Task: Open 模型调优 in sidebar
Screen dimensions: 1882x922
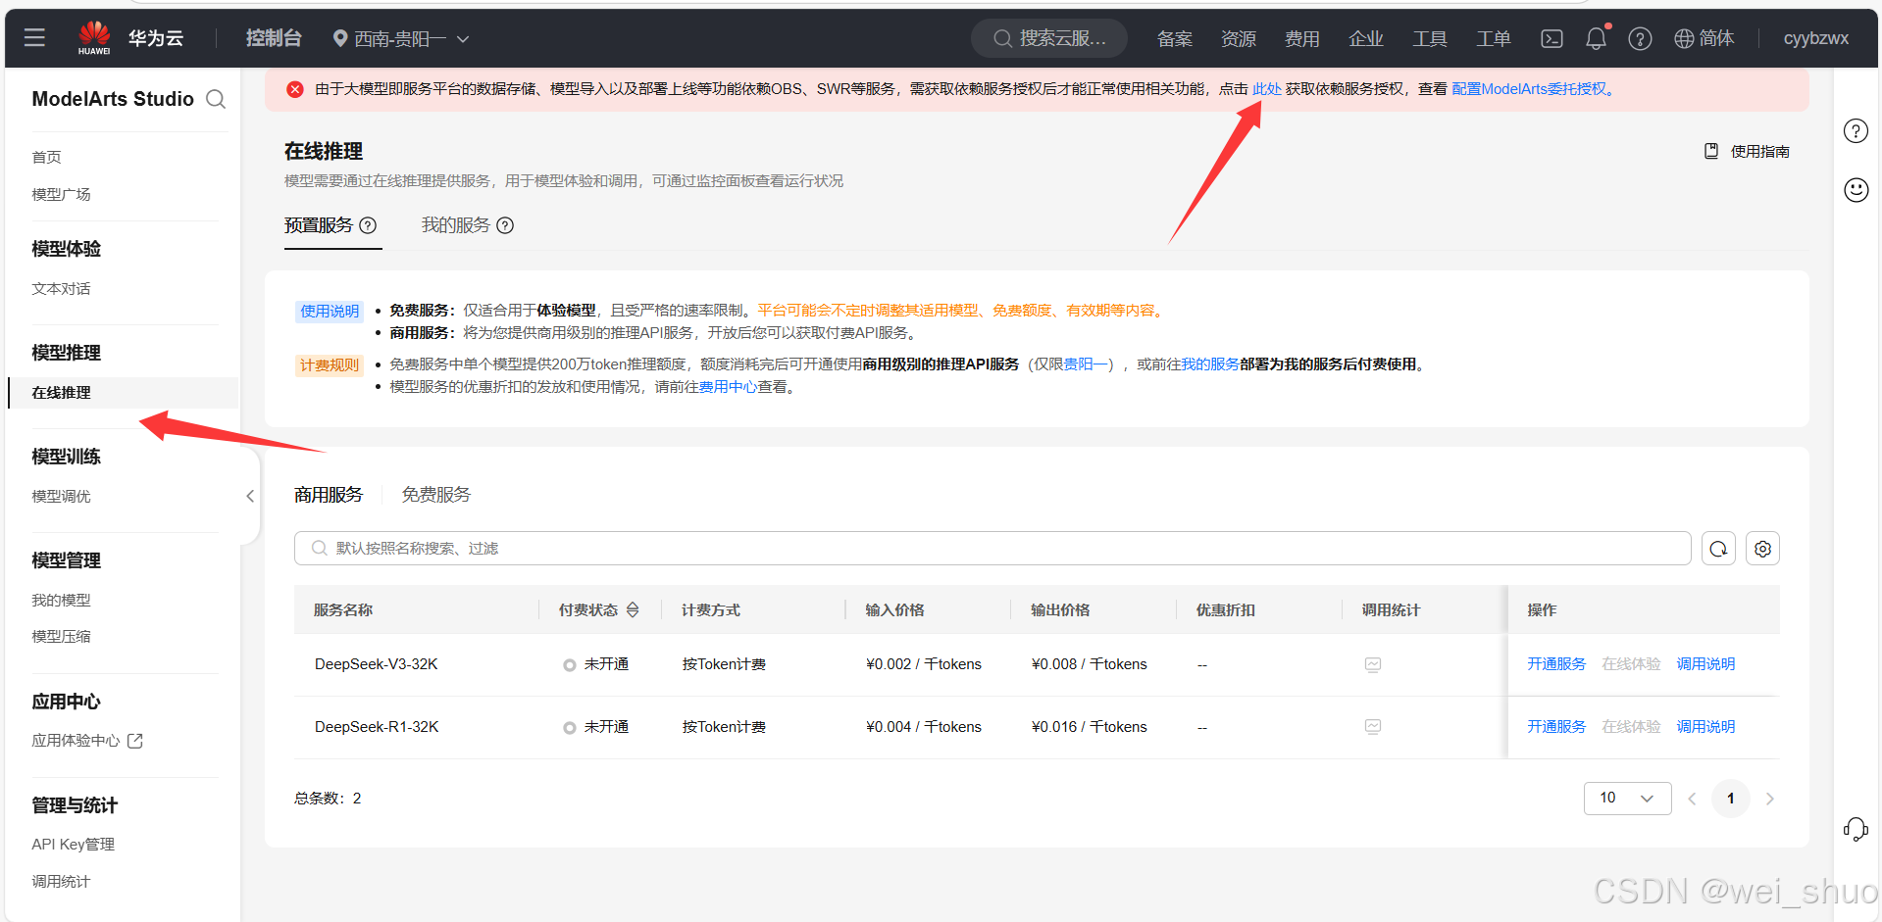Action: click(x=61, y=497)
